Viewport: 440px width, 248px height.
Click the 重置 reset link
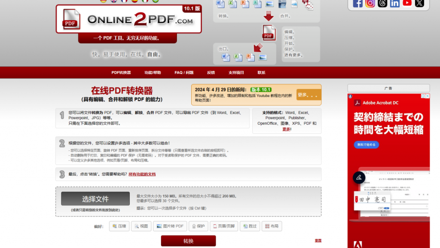(x=318, y=241)
